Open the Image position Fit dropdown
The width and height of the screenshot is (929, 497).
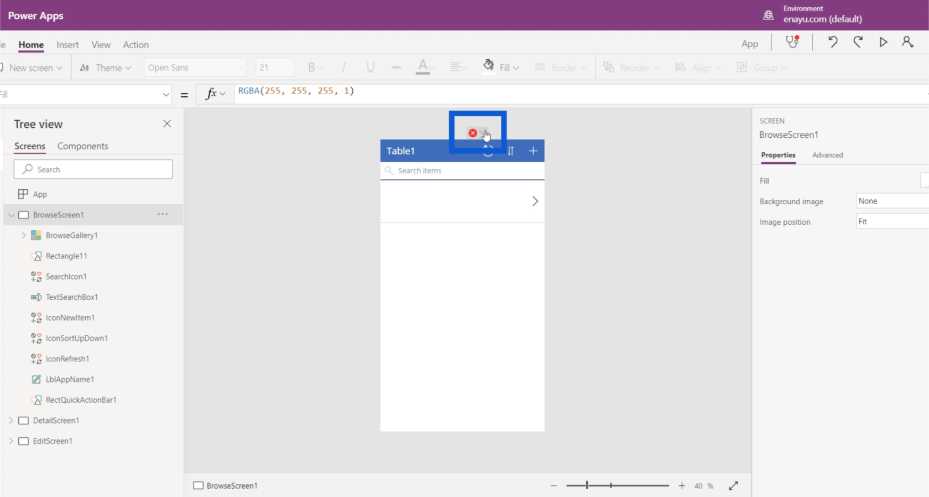[x=892, y=221]
